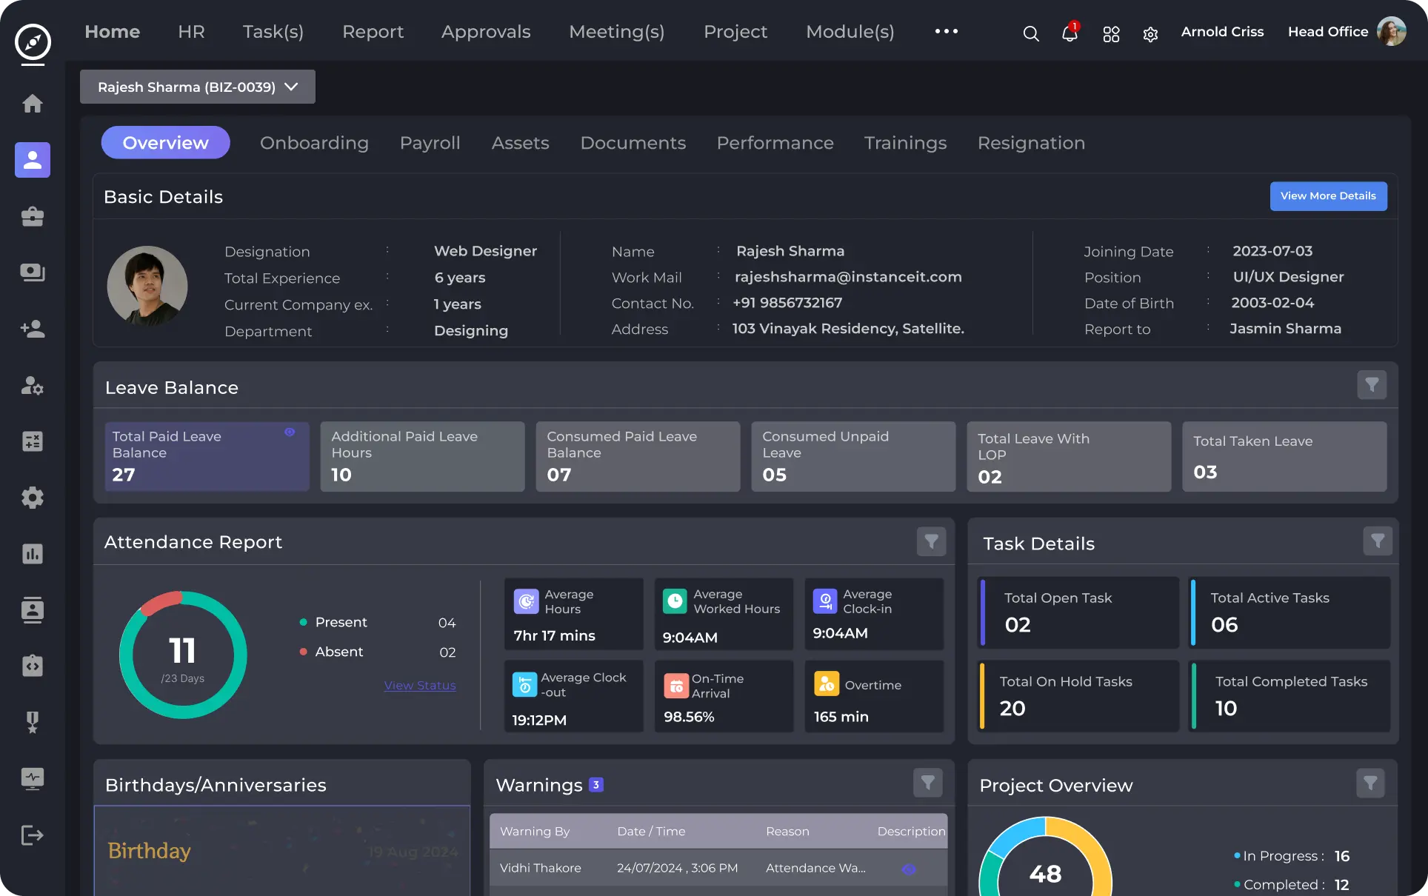1428x896 pixels.
Task: Open Attendance Report filter
Action: (931, 541)
